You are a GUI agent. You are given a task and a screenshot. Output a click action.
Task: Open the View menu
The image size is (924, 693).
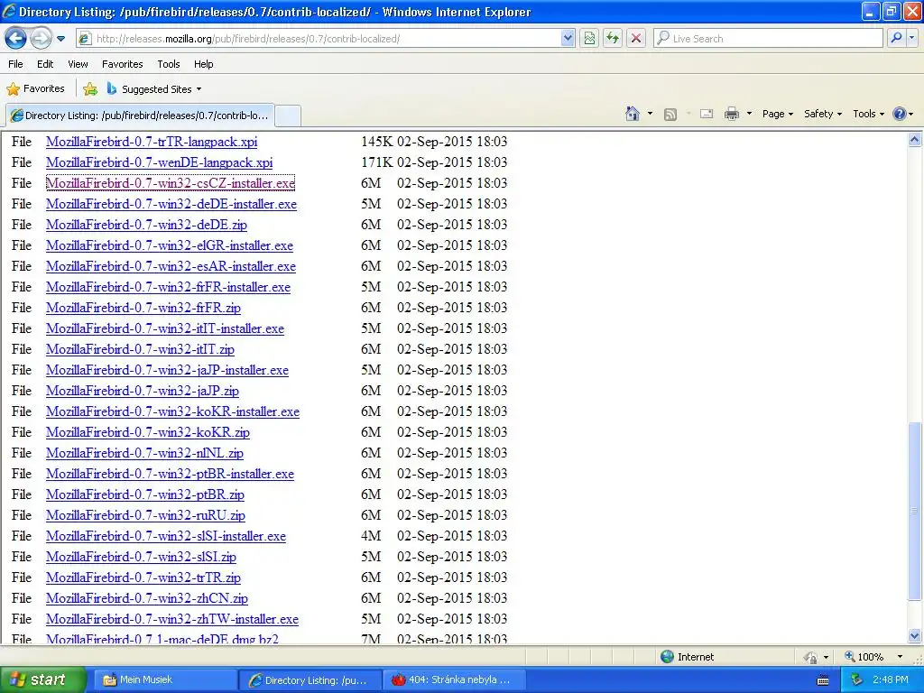(78, 64)
